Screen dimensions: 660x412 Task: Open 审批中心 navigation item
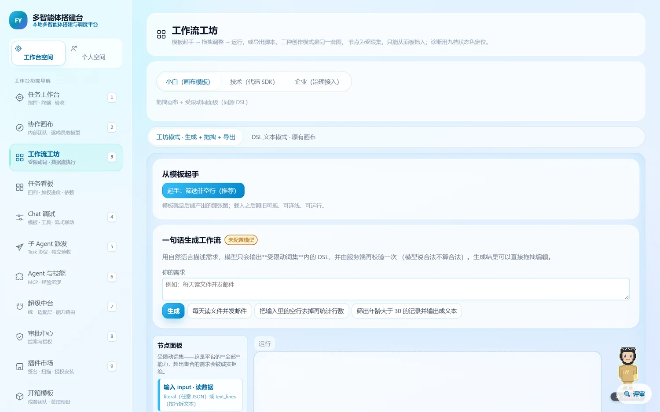[x=66, y=337]
